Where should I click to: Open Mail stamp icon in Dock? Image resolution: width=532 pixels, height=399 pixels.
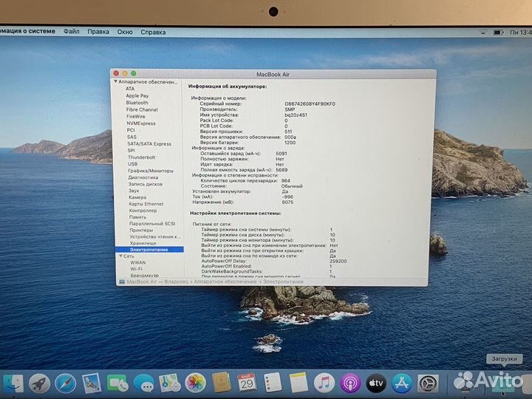pos(92,383)
